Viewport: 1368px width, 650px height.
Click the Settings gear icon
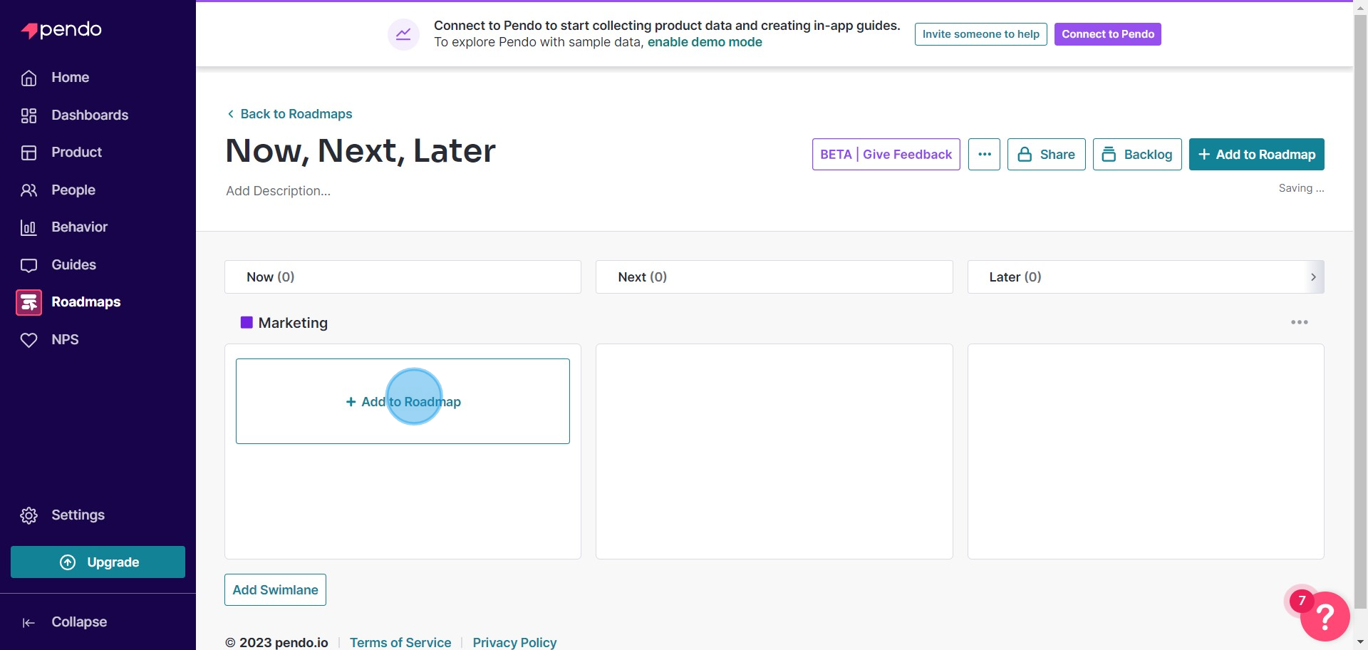(28, 515)
